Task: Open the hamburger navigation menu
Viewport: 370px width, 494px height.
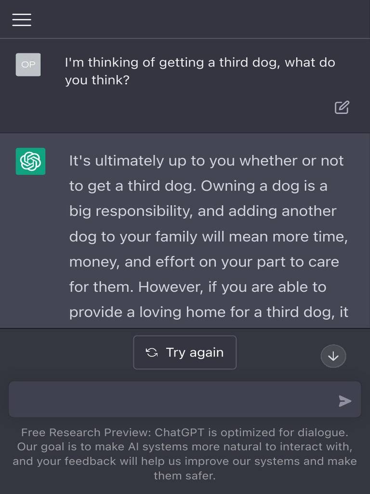Action: pos(22,19)
